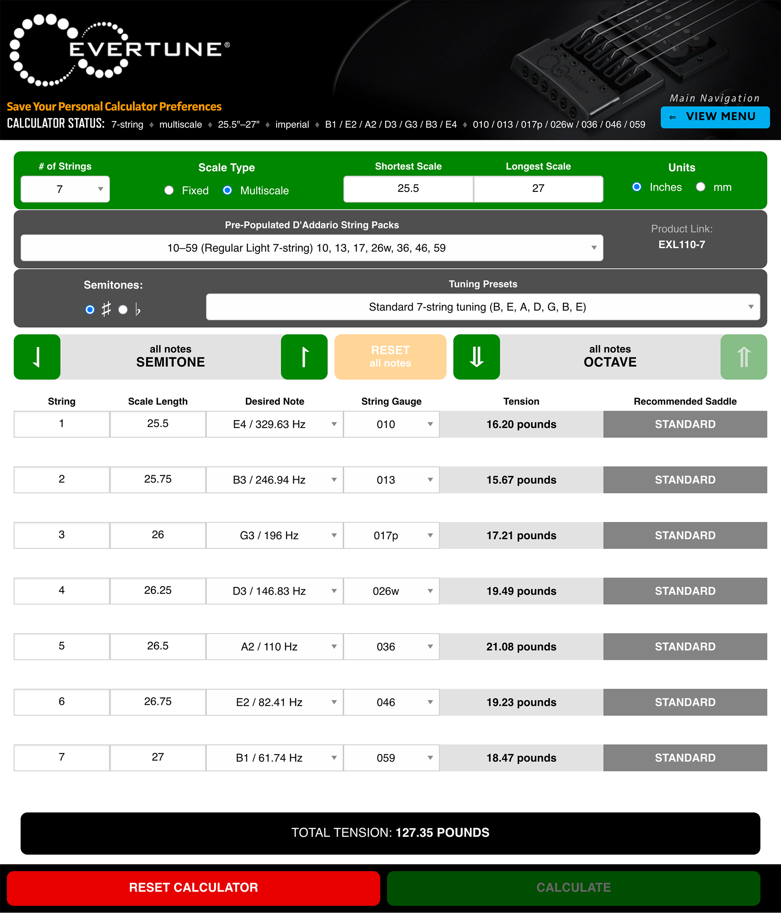Image resolution: width=781 pixels, height=913 pixels.
Task: Select flat semitone notation
Action: [123, 309]
